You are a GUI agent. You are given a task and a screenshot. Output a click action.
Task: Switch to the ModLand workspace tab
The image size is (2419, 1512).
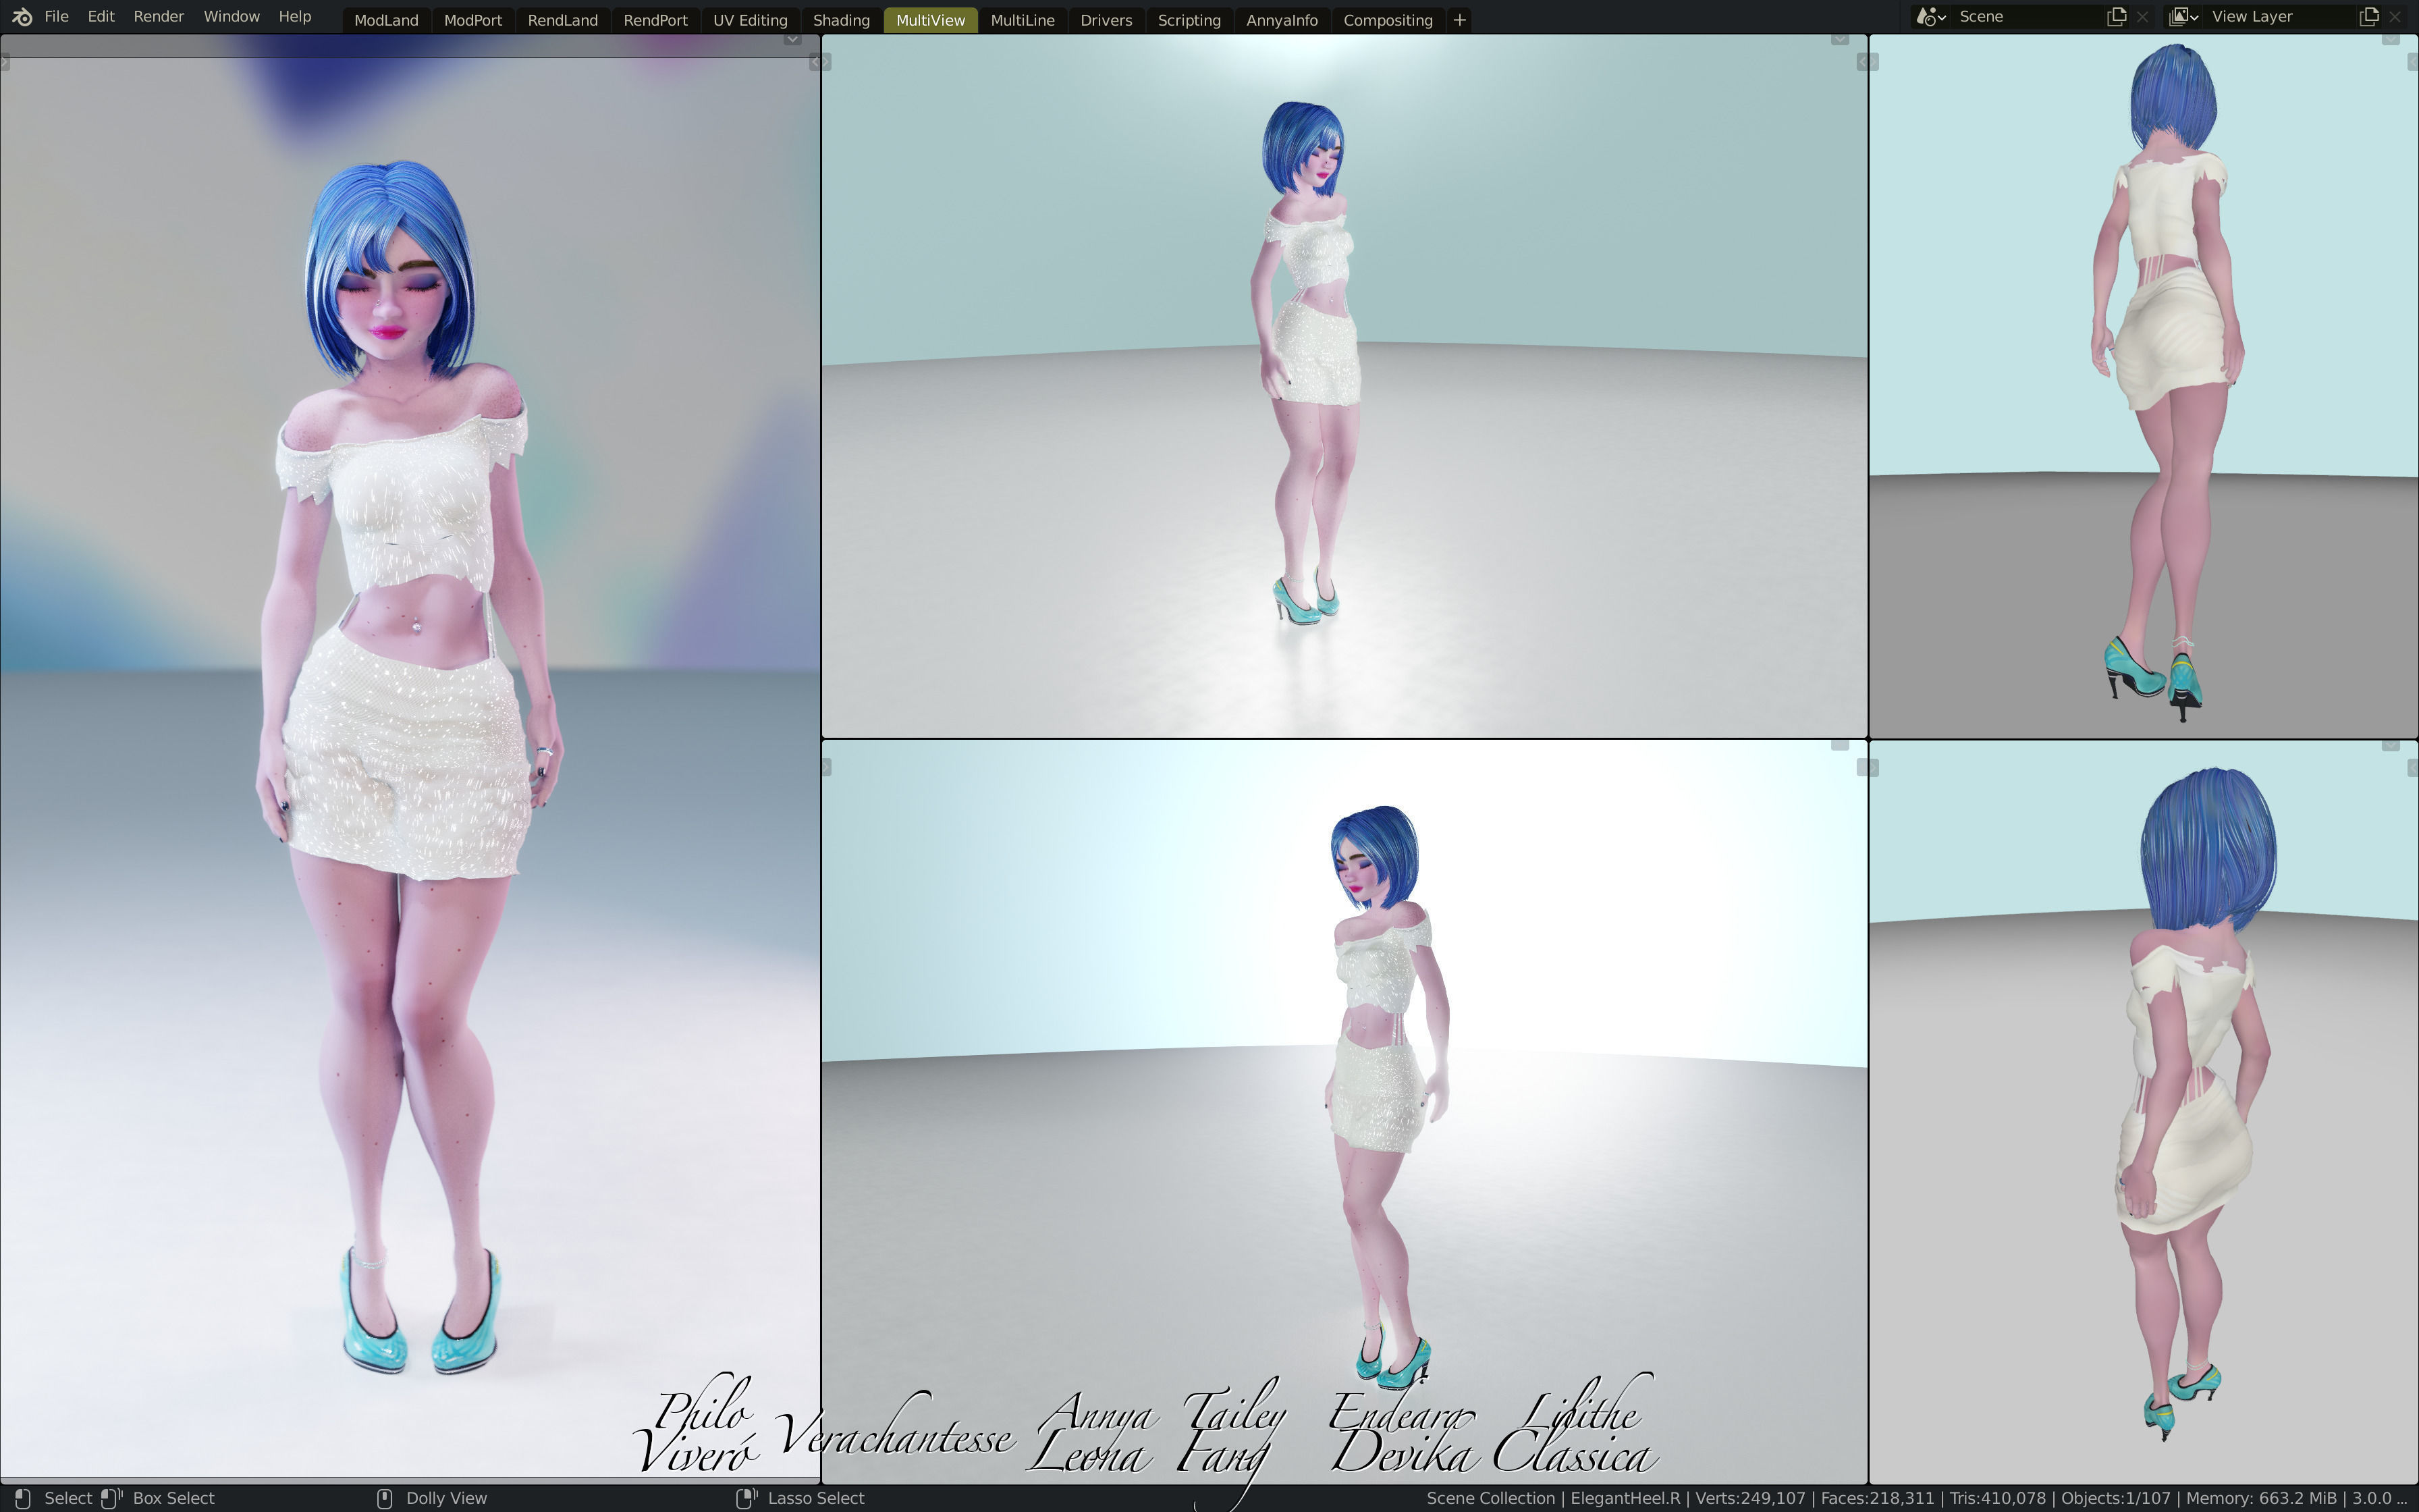[386, 20]
